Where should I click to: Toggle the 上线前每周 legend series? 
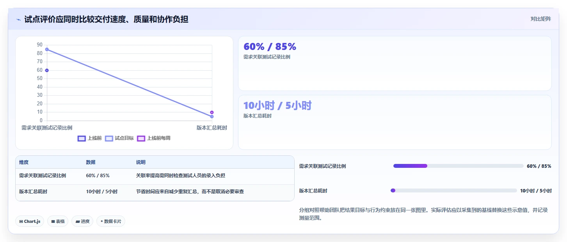pos(154,138)
